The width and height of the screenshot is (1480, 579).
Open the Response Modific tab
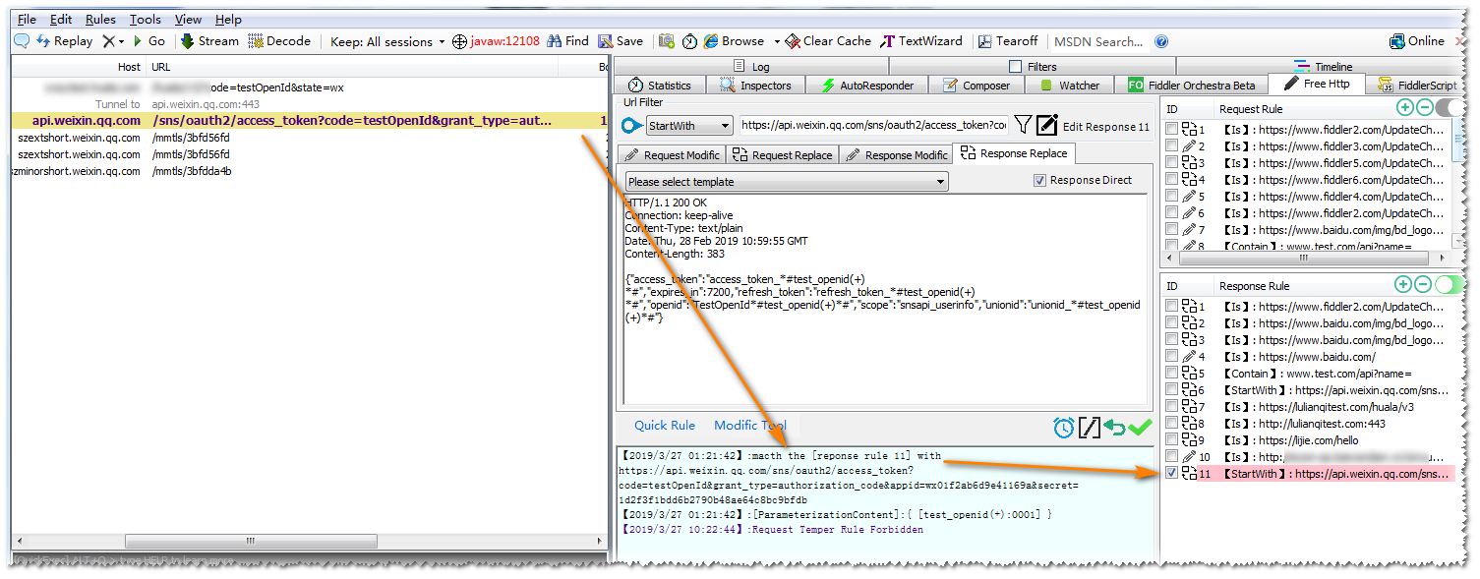coord(896,155)
